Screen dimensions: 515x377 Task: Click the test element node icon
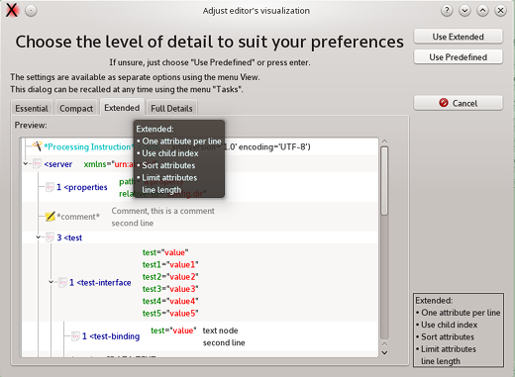(51, 237)
